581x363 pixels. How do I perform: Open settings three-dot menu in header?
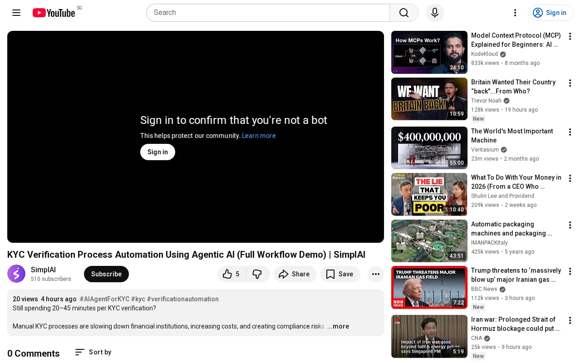coord(515,13)
